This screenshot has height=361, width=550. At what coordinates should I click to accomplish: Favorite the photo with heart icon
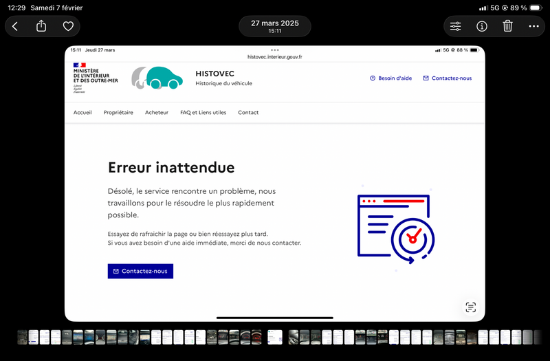pos(68,26)
